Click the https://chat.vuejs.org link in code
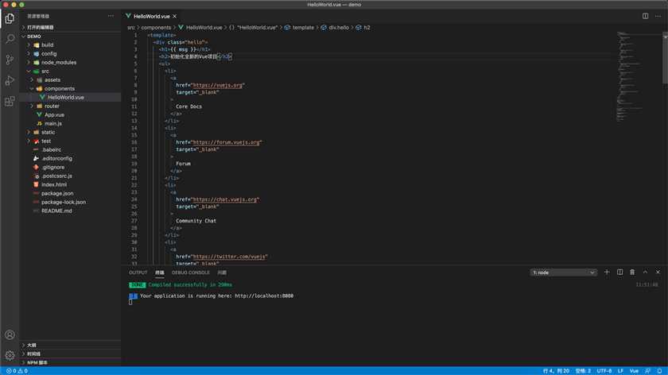This screenshot has height=375, width=668. click(x=225, y=199)
